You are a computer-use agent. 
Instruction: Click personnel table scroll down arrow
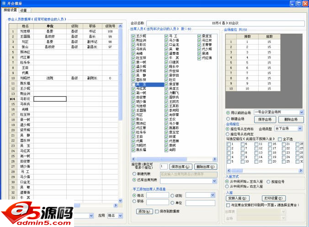[x=120, y=201]
